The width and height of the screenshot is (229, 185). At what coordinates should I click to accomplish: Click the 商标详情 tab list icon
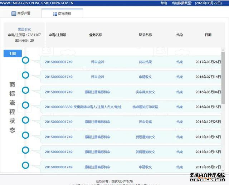click(x=14, y=14)
